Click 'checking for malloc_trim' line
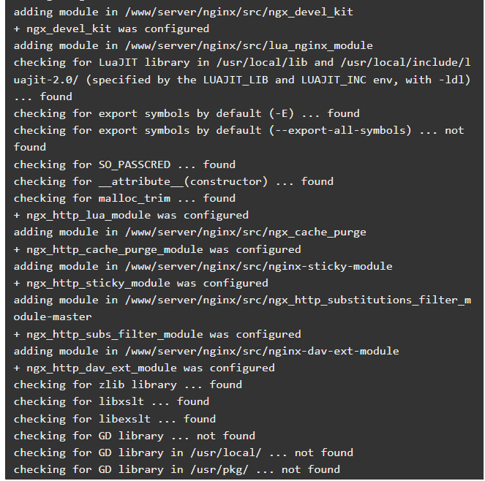Image resolution: width=485 pixels, height=481 pixels. (124, 198)
